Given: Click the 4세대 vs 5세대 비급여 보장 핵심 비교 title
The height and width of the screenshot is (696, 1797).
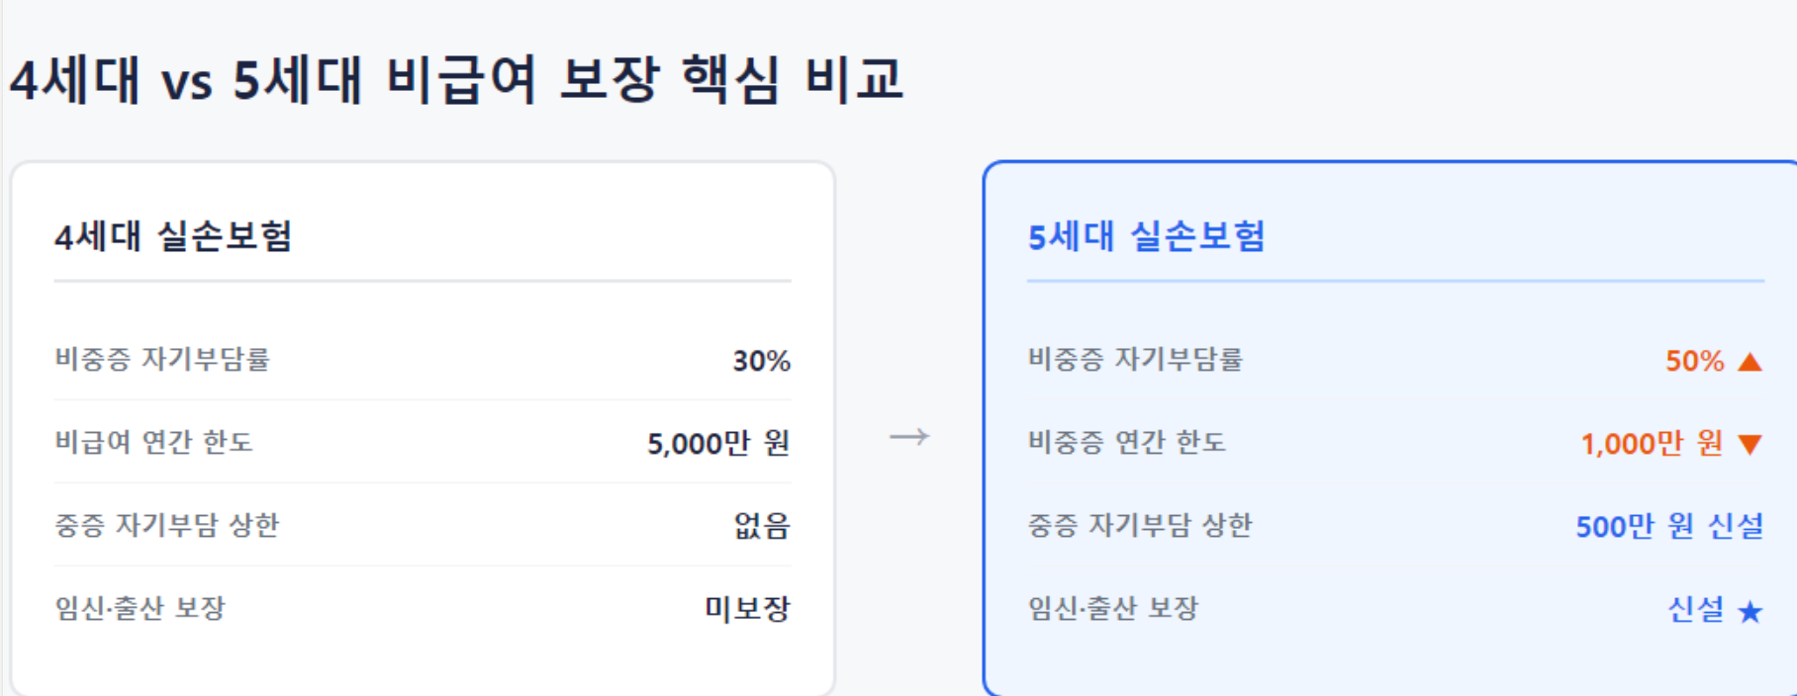Looking at the screenshot, I should click(457, 79).
